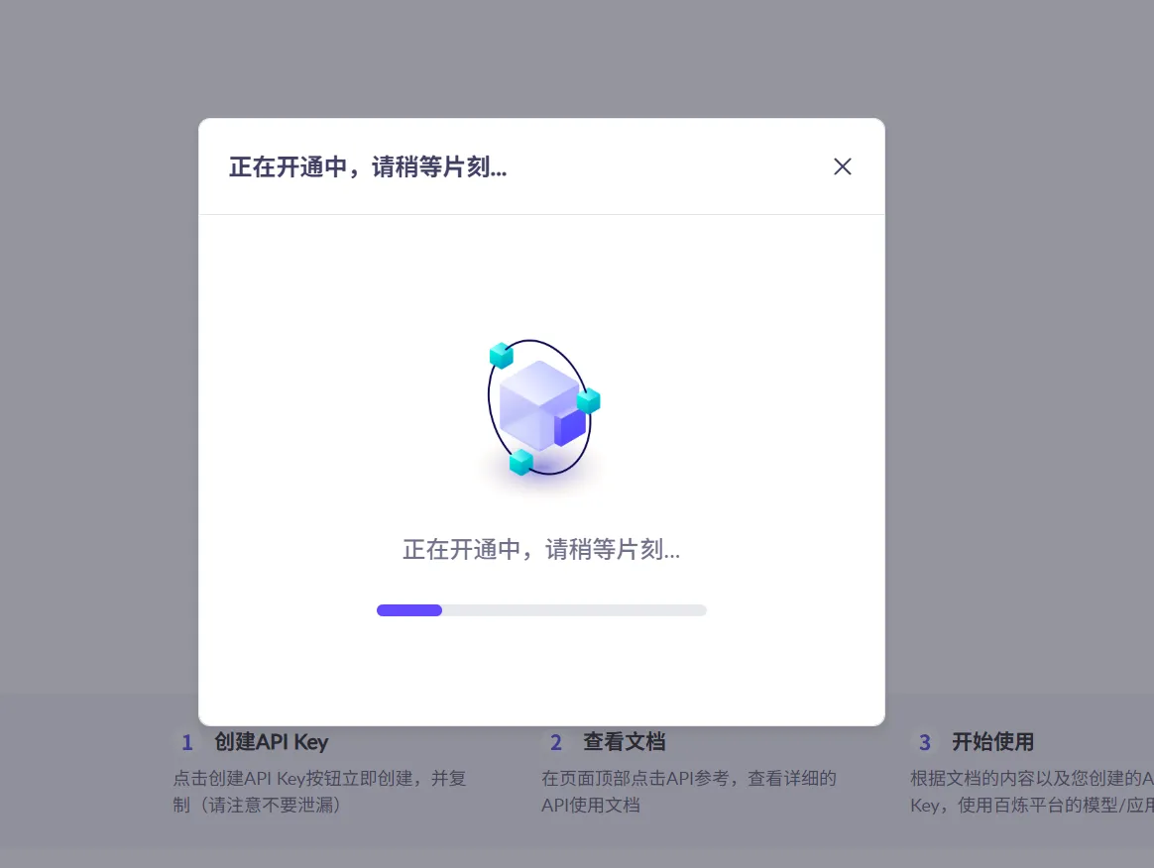Click the teal cube at bottom left
This screenshot has width=1154, height=868.
(x=519, y=462)
